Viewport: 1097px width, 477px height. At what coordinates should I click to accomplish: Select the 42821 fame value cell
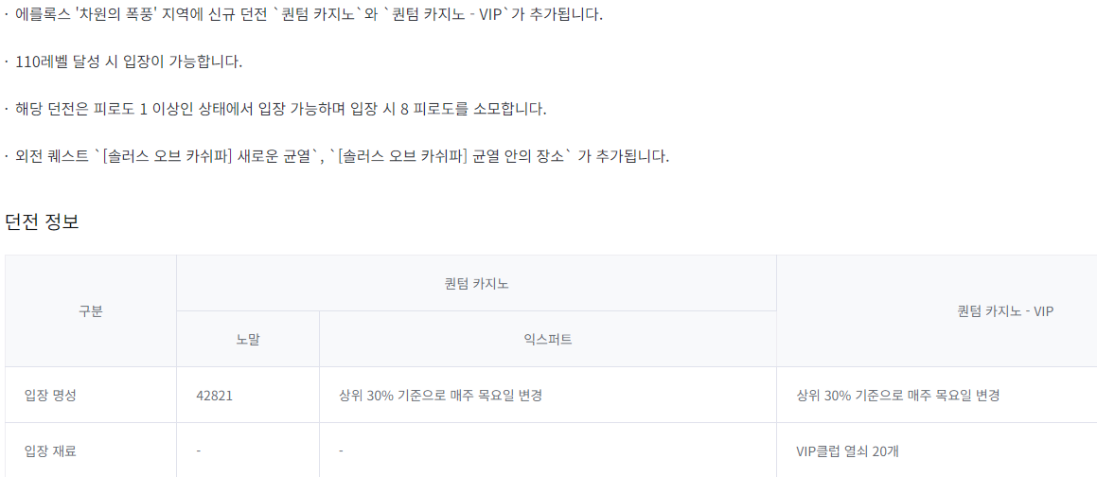coord(214,395)
